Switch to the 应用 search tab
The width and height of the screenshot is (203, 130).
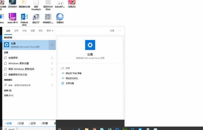pos(16,31)
